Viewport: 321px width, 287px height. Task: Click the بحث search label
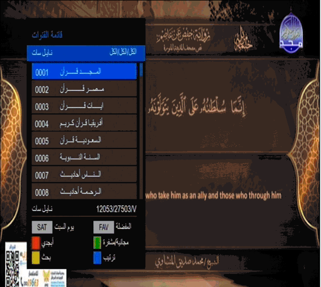(x=46, y=257)
